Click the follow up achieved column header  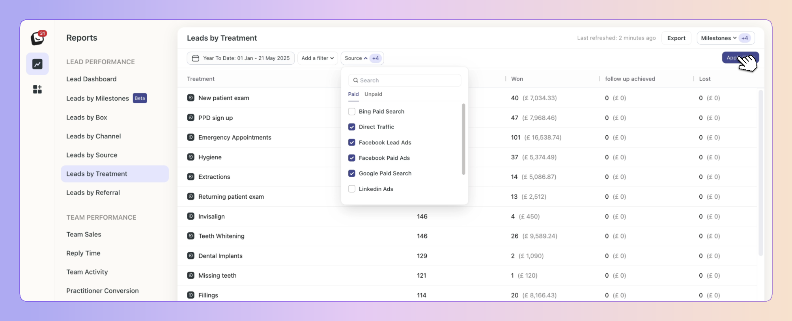click(630, 79)
